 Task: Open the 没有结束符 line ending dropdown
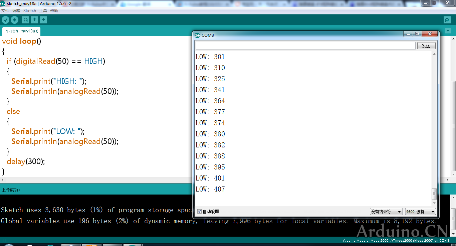(x=386, y=212)
